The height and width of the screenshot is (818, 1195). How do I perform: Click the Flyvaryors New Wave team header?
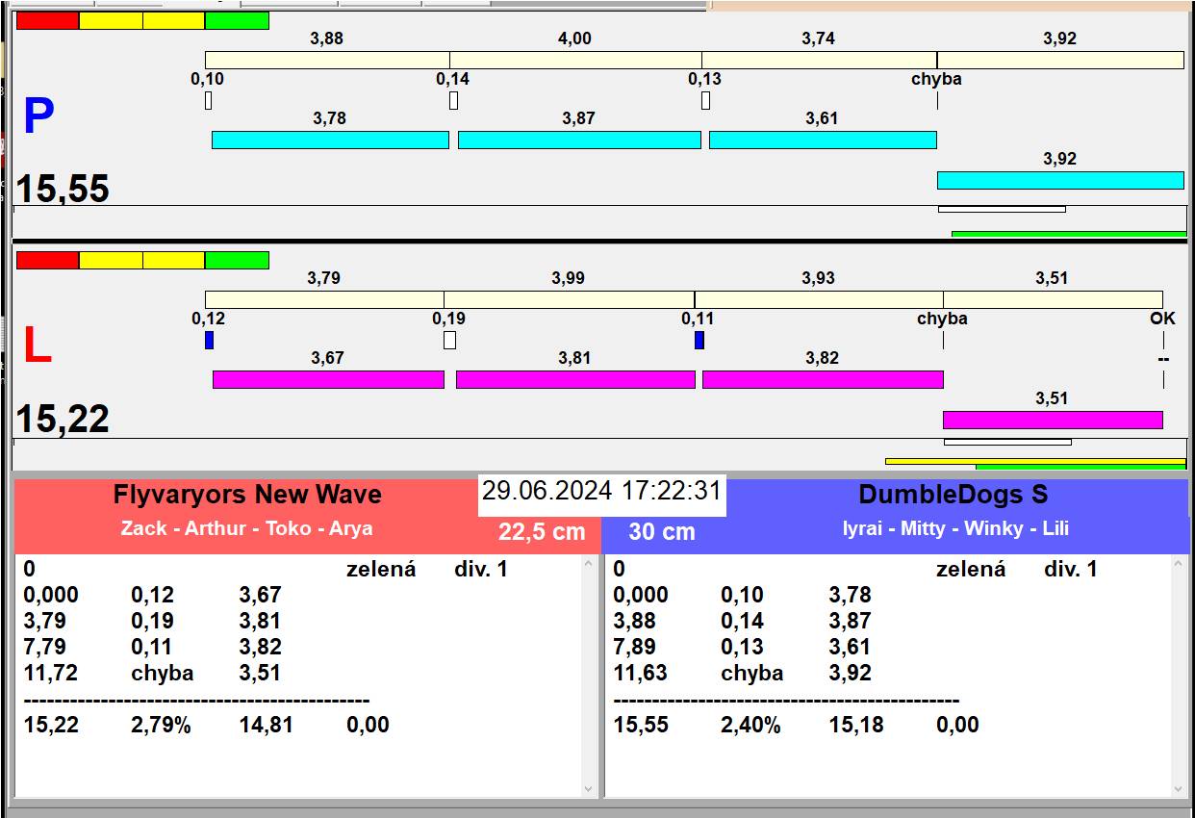click(x=247, y=495)
